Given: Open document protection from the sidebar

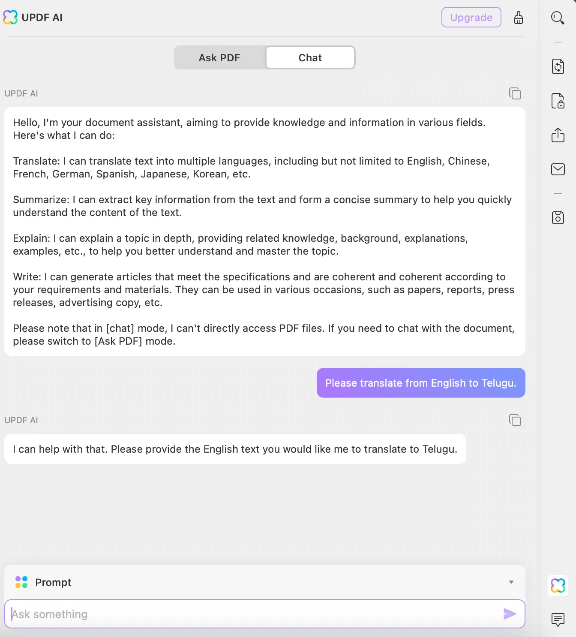Looking at the screenshot, I should [x=558, y=101].
